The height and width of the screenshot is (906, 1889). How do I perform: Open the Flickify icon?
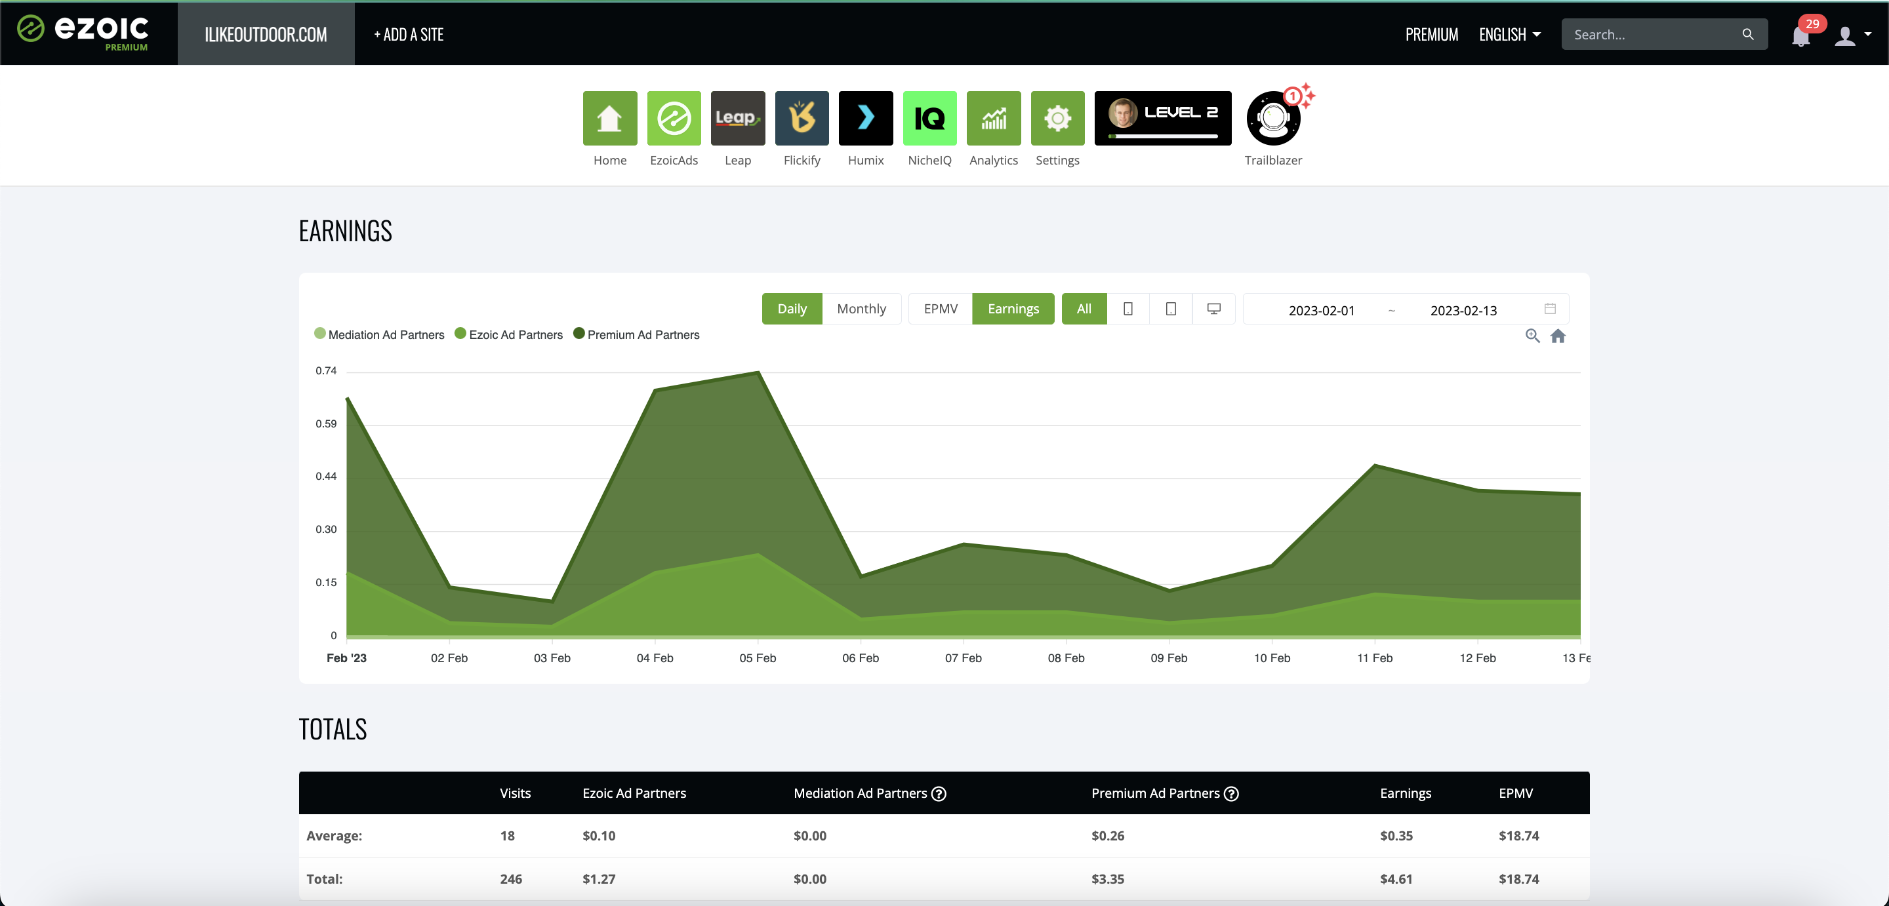[802, 118]
